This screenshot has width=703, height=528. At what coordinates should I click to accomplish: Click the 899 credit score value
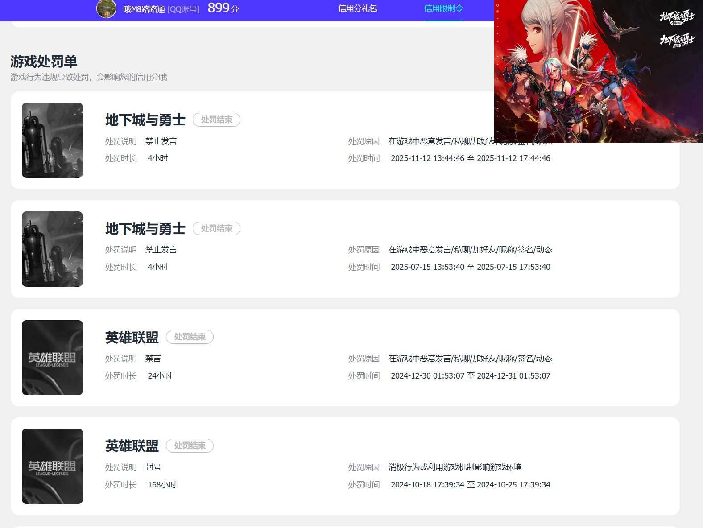[x=219, y=8]
